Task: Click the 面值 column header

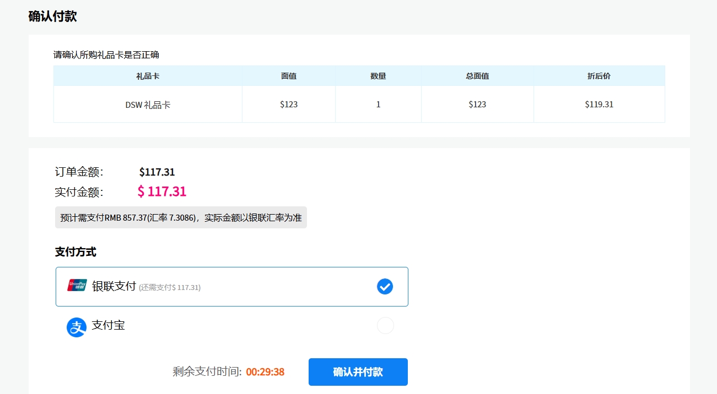Action: pyautogui.click(x=289, y=76)
